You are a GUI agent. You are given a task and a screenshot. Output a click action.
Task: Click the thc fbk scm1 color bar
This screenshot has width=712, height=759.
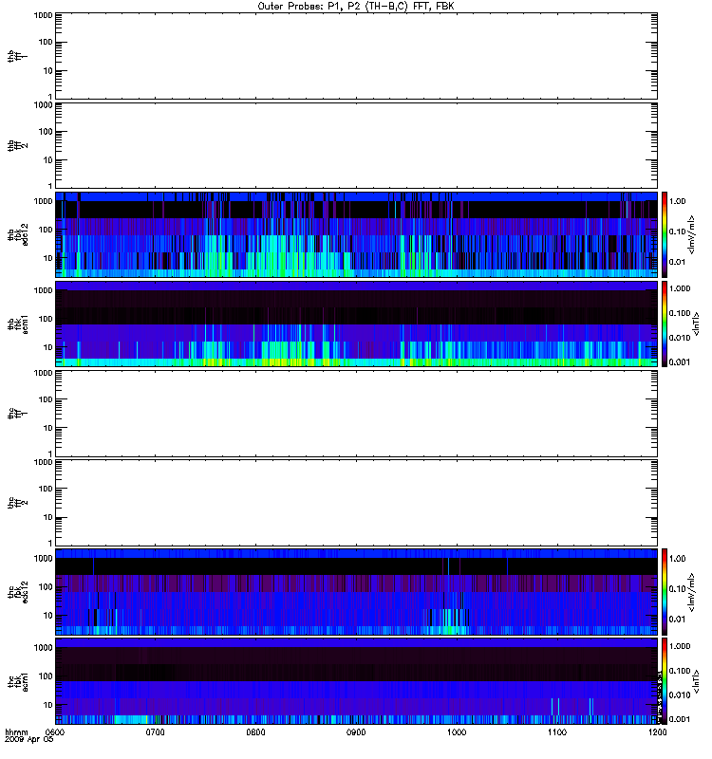665,681
